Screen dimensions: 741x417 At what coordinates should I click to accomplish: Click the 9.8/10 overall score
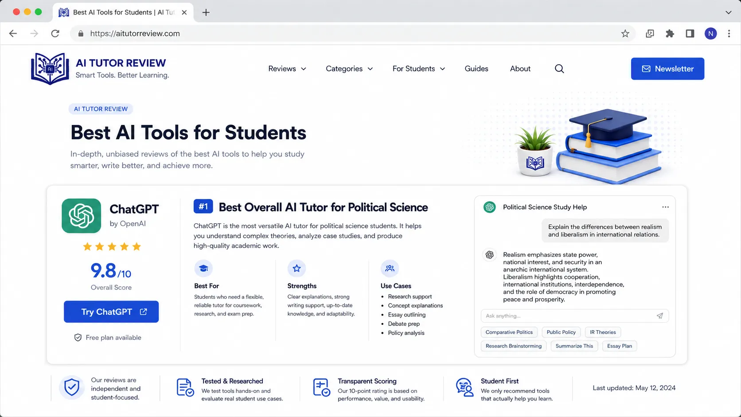(111, 270)
